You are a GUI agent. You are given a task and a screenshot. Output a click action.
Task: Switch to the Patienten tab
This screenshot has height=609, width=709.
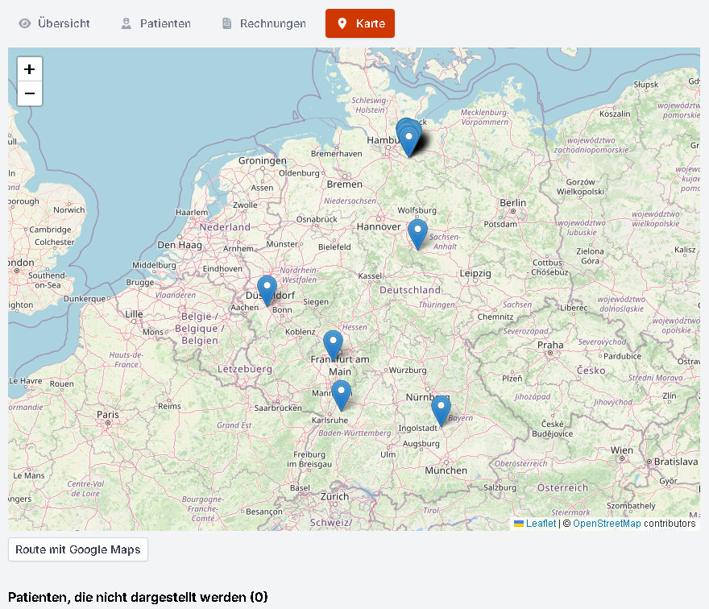[x=156, y=23]
